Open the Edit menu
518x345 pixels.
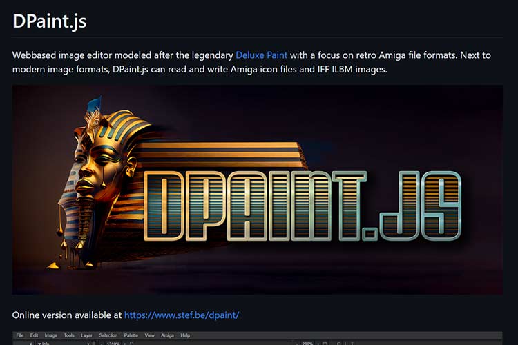[x=34, y=335]
